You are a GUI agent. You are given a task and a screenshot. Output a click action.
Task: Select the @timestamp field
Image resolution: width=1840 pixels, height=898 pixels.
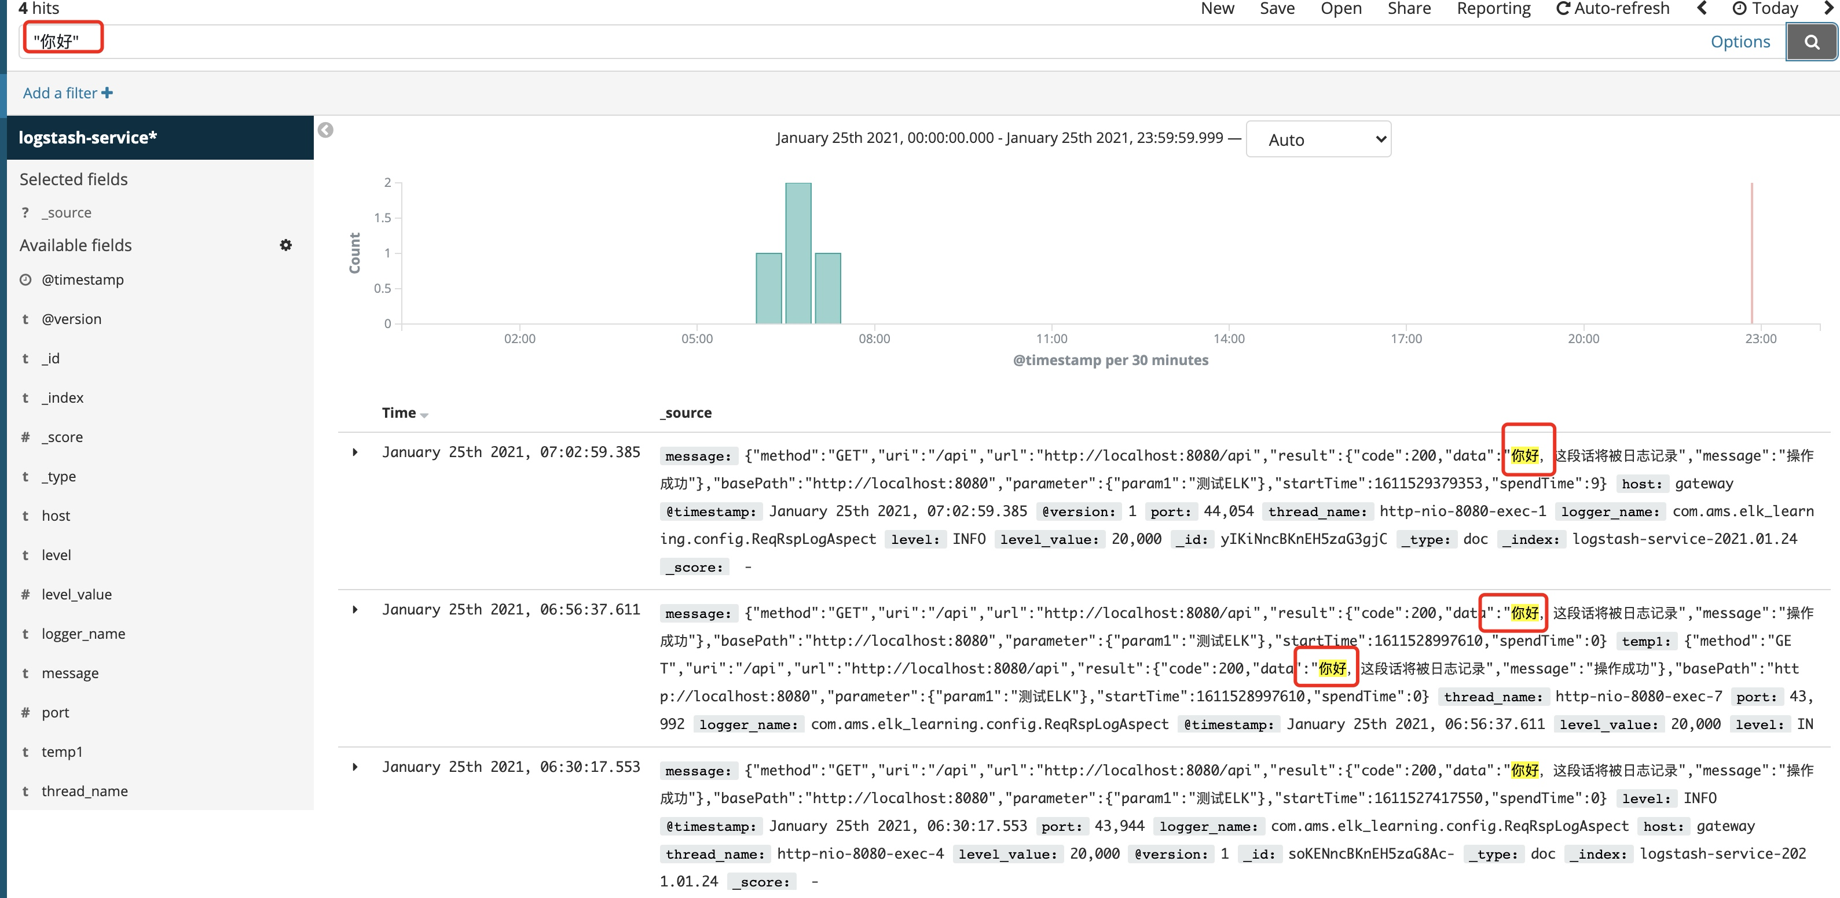pos(83,280)
